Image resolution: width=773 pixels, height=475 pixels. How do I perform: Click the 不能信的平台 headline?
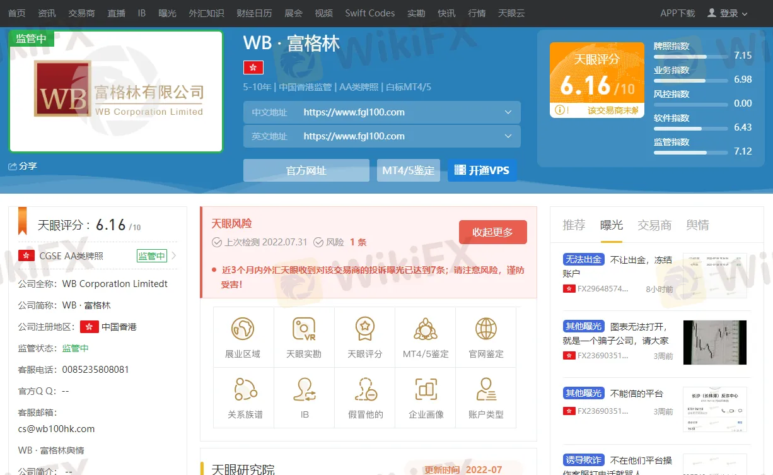click(x=637, y=394)
